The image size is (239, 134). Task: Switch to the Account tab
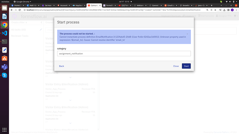pos(64,5)
